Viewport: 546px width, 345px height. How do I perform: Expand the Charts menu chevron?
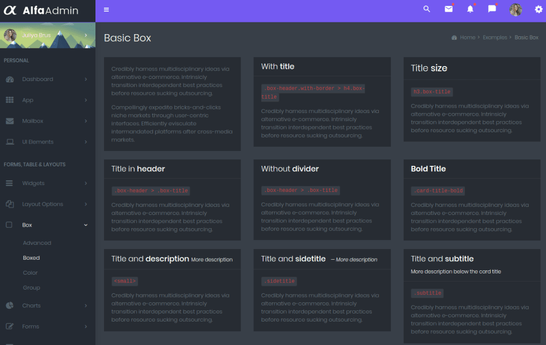86,306
